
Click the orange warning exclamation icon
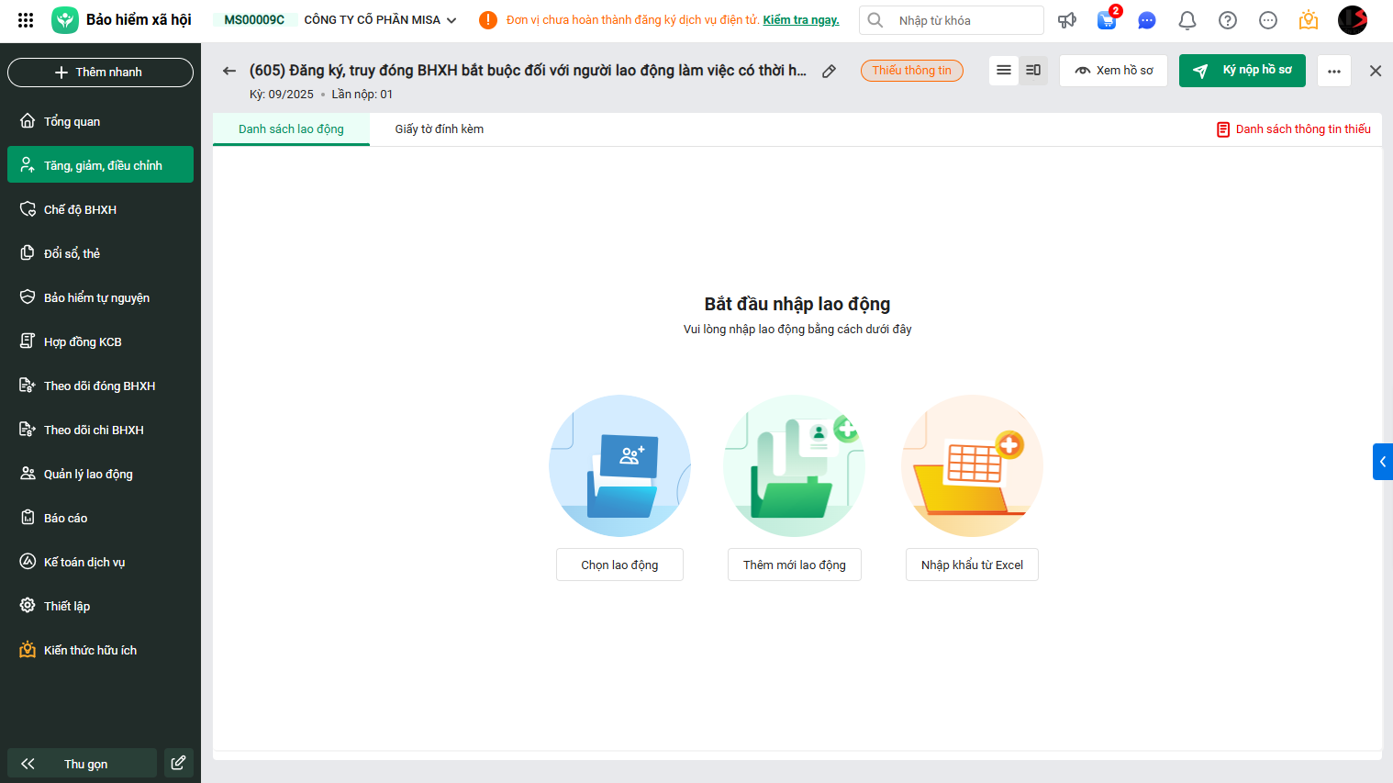(488, 20)
